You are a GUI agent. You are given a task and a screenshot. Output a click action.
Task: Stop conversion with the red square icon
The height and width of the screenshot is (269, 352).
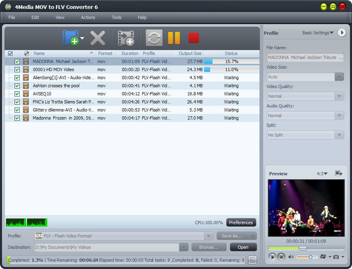(x=194, y=38)
